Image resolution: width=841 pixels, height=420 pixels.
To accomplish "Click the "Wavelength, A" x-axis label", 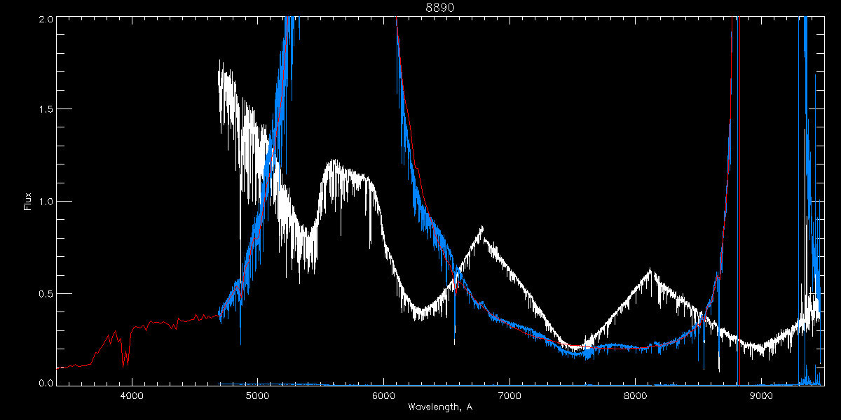I will point(440,407).
